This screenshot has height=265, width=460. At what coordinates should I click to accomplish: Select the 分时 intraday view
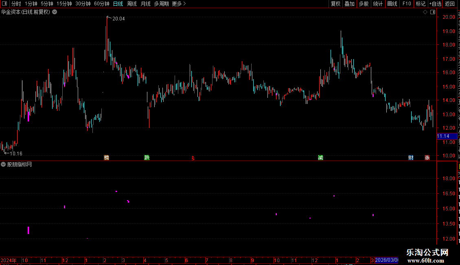click(16, 4)
